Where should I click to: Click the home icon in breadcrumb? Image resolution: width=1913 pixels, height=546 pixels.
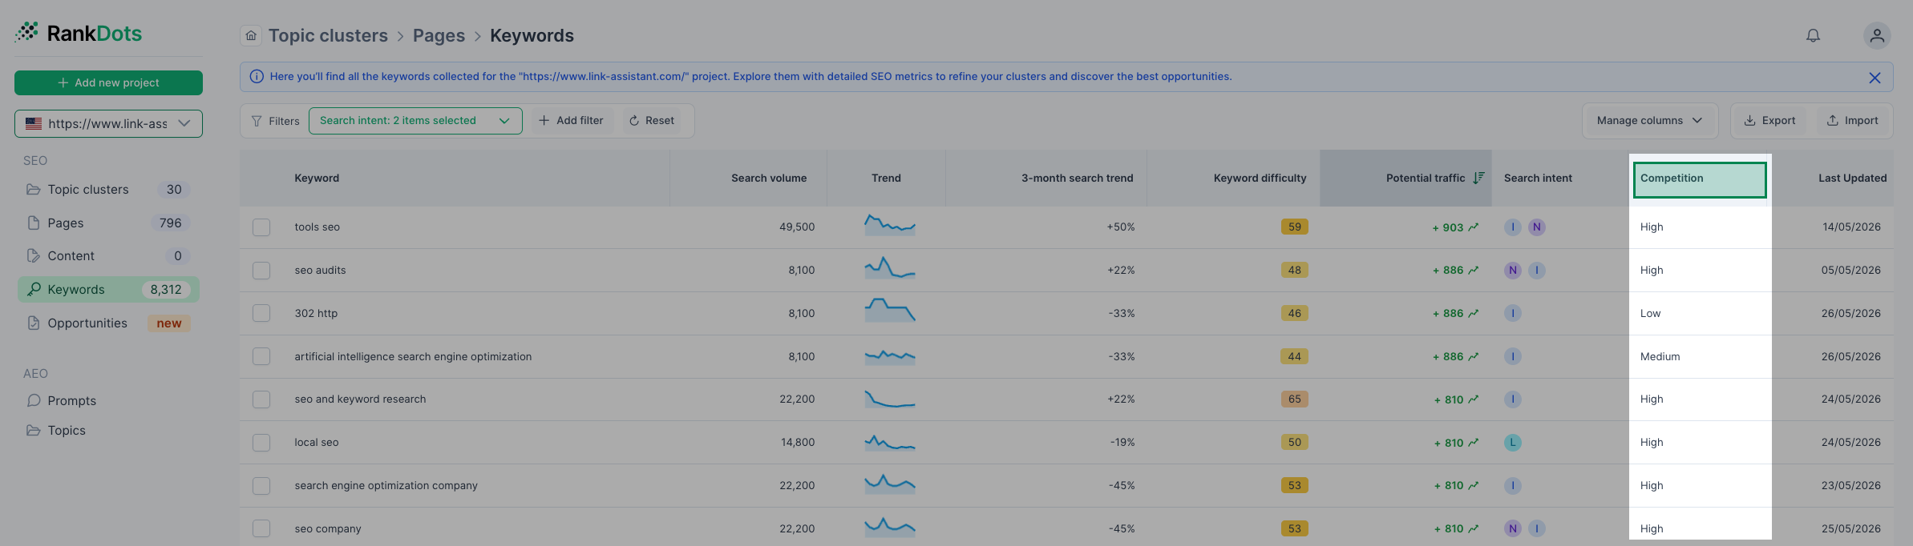tap(251, 35)
